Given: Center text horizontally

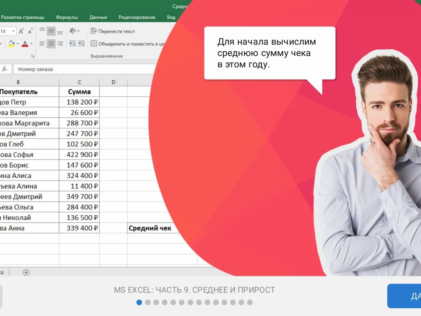Looking at the screenshot, I should (51, 43).
